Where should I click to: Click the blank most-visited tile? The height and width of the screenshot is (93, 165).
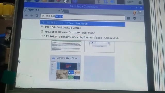point(99,69)
